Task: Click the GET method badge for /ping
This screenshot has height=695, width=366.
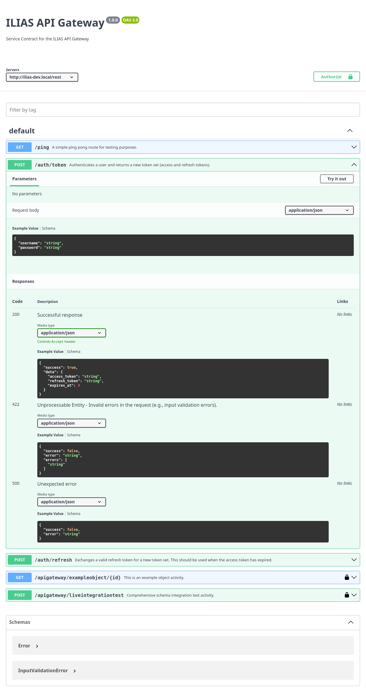Action: [20, 147]
